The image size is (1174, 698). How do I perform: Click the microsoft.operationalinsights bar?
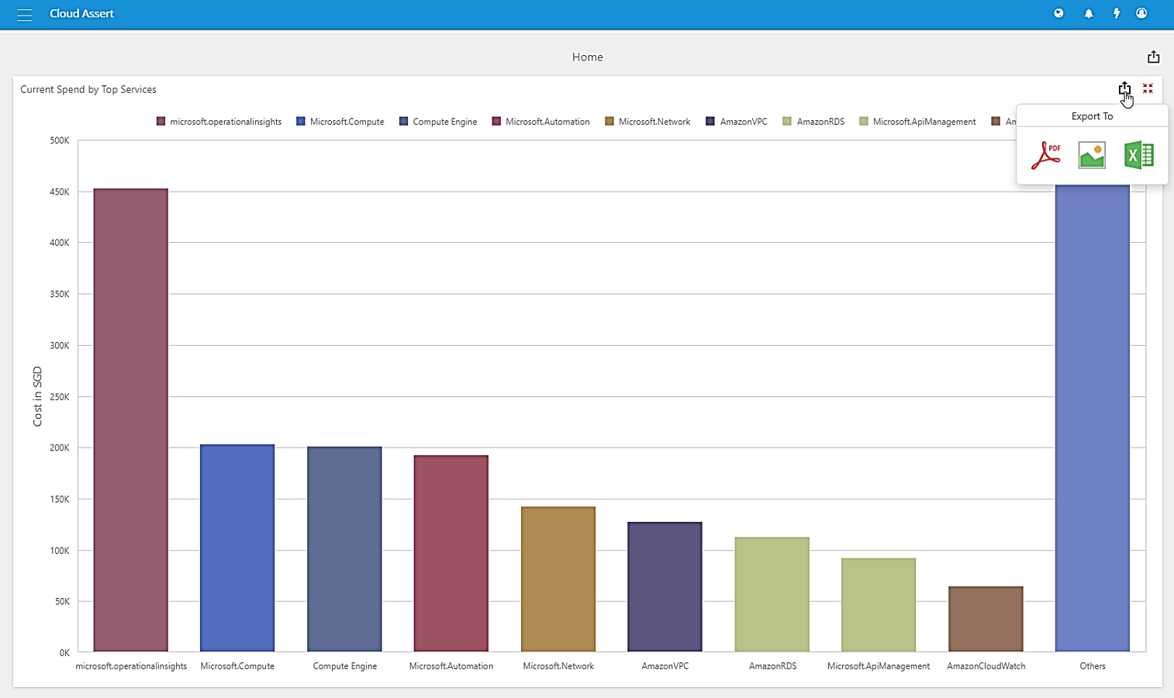coord(131,420)
